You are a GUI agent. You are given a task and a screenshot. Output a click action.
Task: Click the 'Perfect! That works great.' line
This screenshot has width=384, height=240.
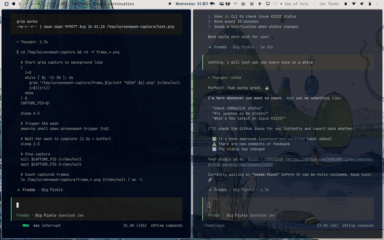click(x=238, y=88)
